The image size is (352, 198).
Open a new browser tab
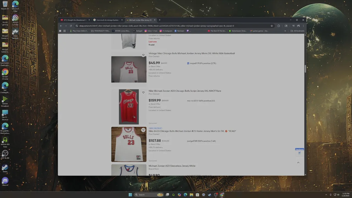[159, 20]
